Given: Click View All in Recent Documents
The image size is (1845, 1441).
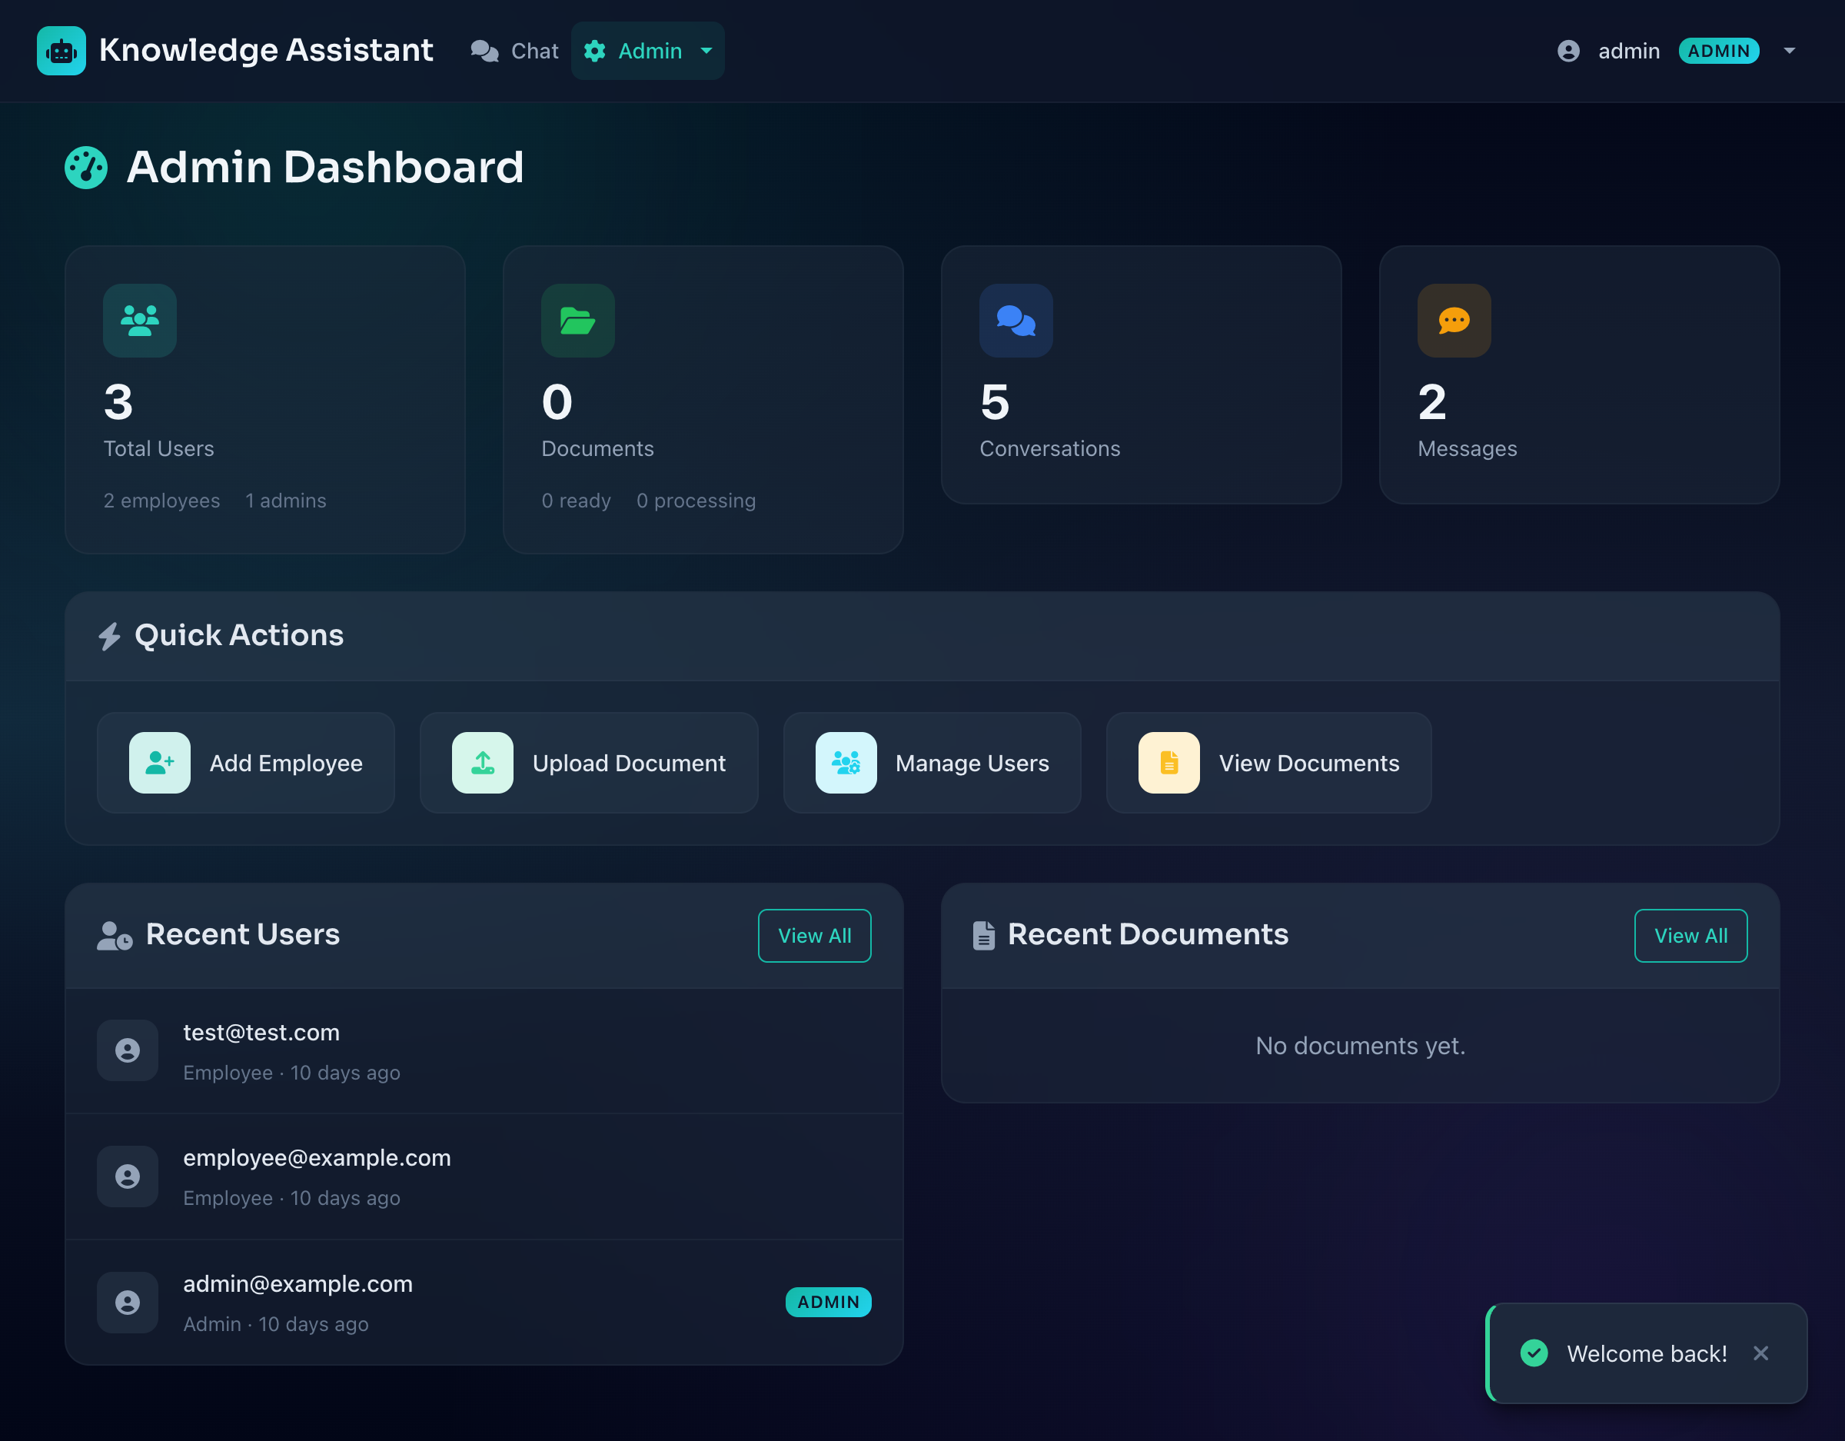Looking at the screenshot, I should point(1690,936).
